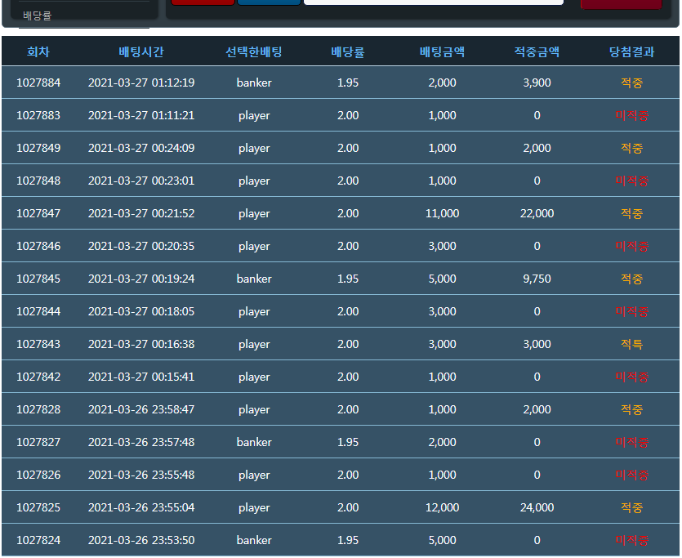Click the 회차 column header
The width and height of the screenshot is (682, 558).
[38, 51]
